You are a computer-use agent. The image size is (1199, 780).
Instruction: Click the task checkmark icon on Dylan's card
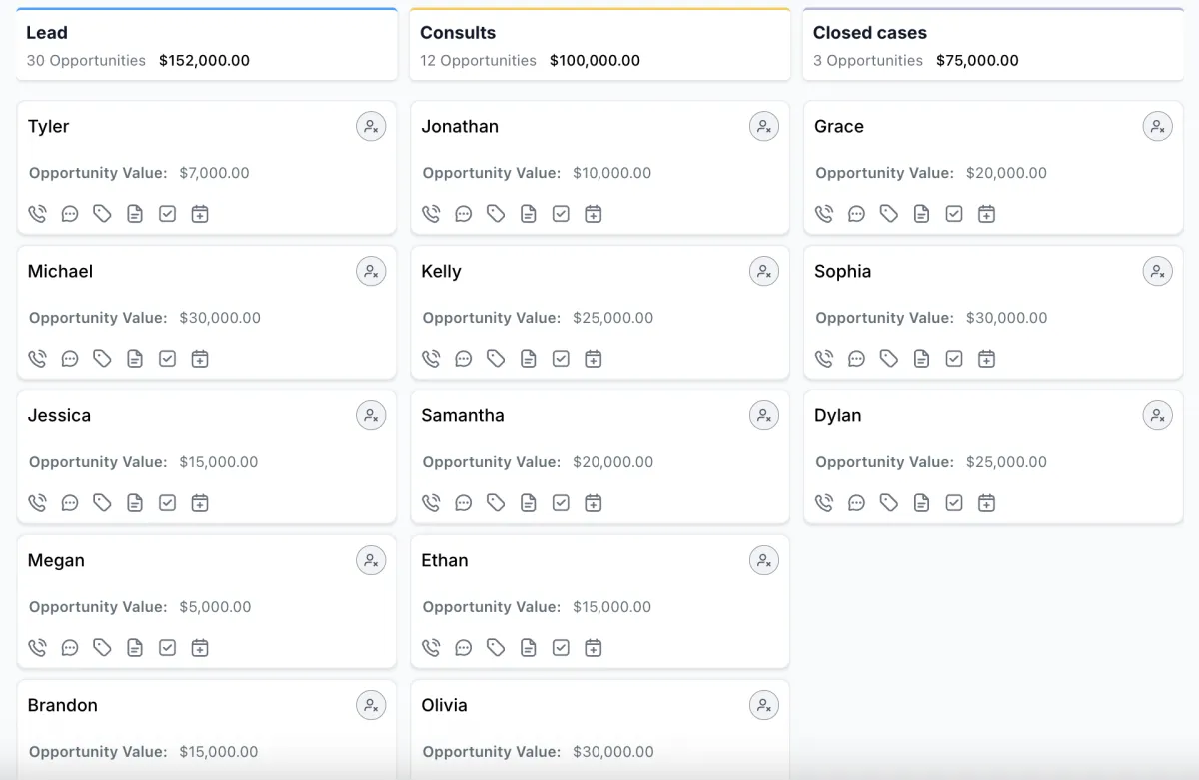pos(954,502)
